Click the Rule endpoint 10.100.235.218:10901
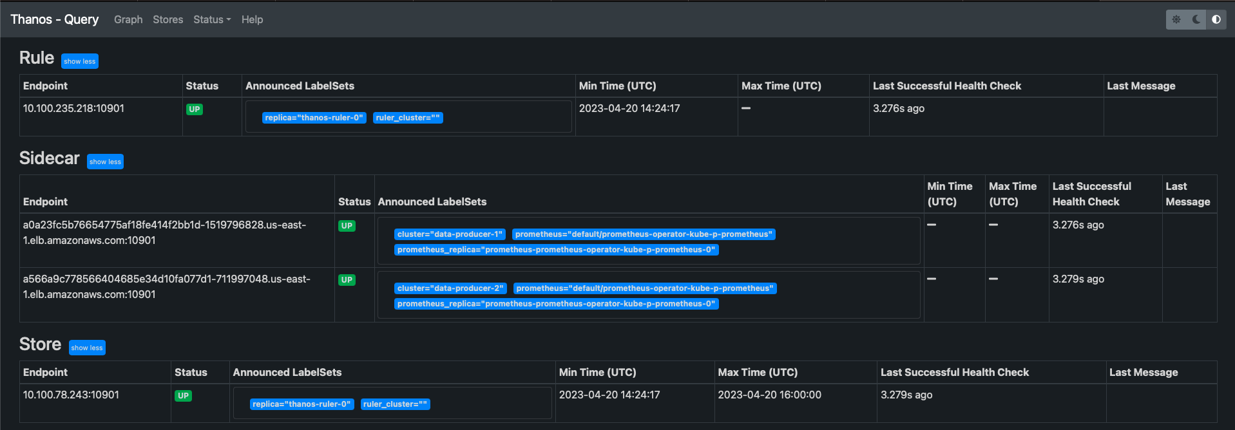 [73, 108]
